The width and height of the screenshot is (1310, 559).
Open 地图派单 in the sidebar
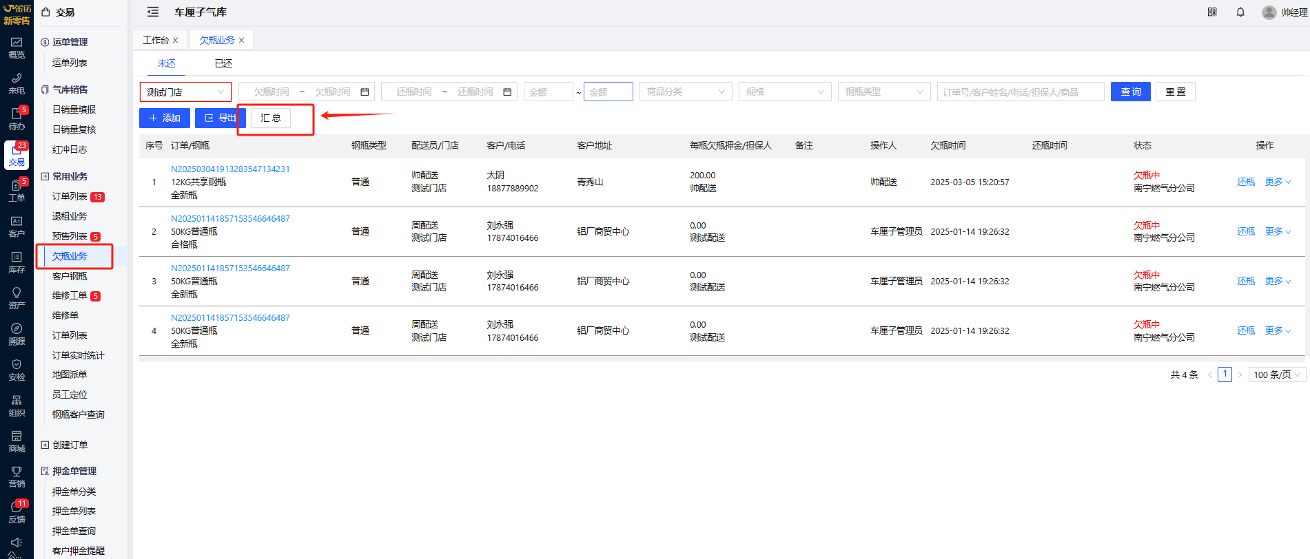pos(70,375)
